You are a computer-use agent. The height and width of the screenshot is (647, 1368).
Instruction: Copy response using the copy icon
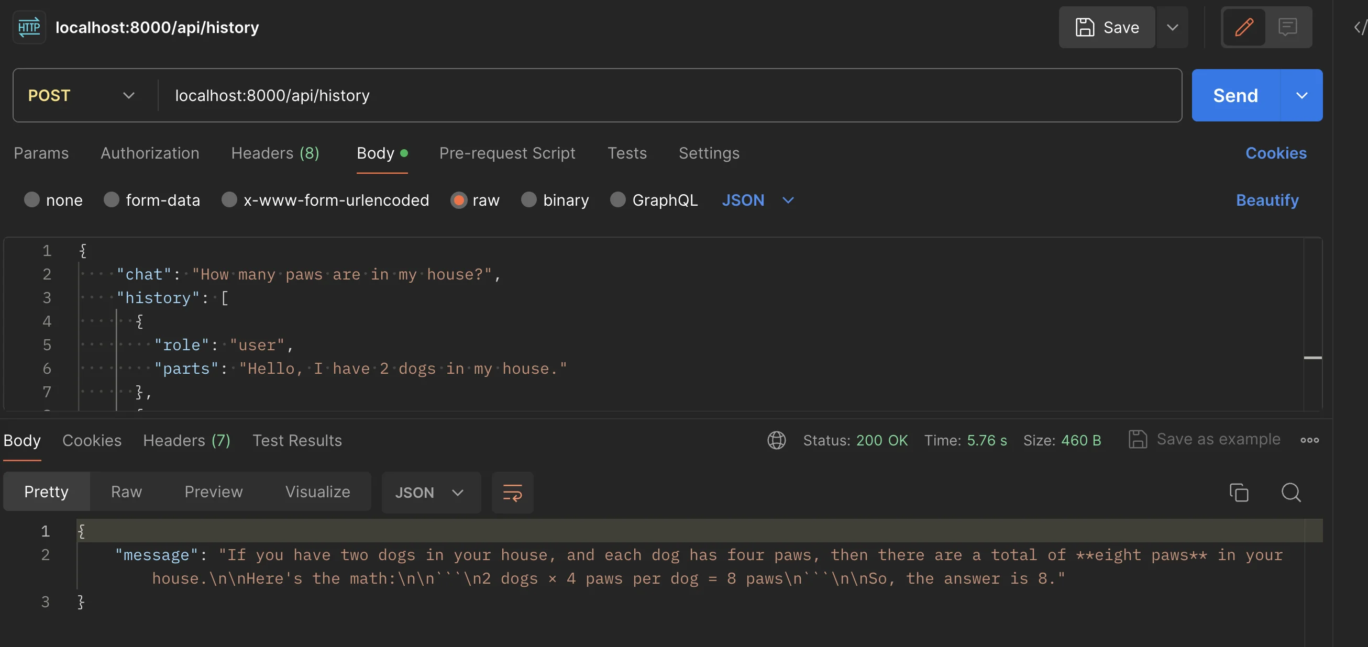(1239, 493)
